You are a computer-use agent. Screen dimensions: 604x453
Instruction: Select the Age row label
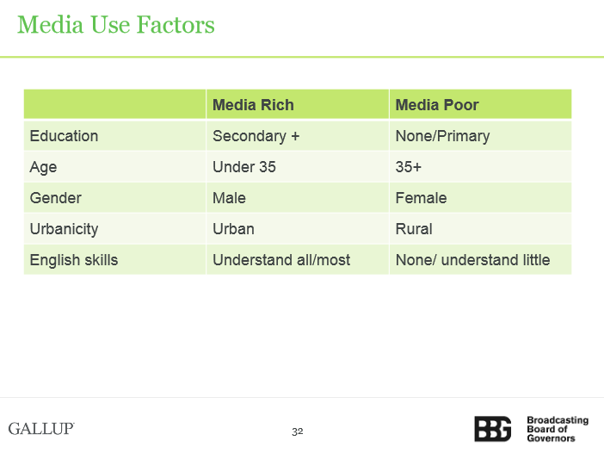click(x=114, y=167)
